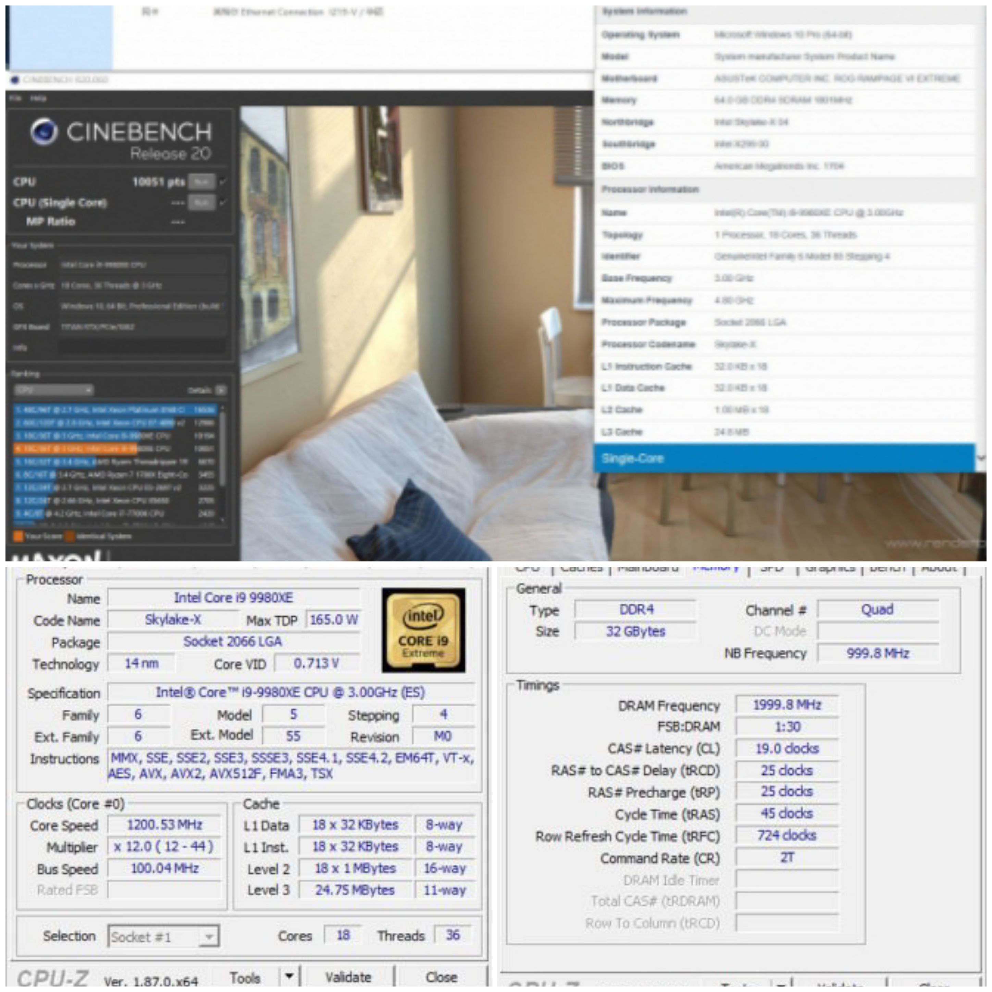Image resolution: width=992 pixels, height=992 pixels.
Task: Click the Specification field in CPU-Z
Action: pyautogui.click(x=290, y=692)
